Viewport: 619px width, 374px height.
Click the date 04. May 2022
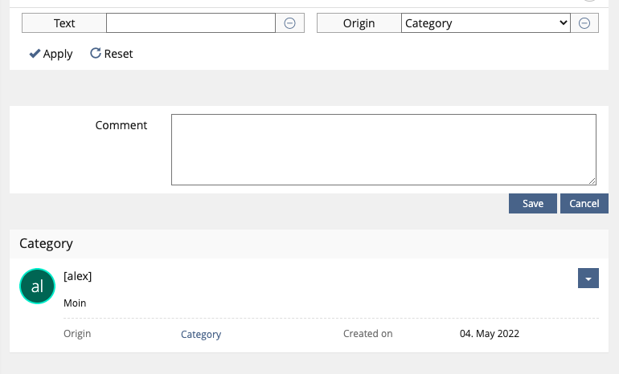pyautogui.click(x=490, y=334)
